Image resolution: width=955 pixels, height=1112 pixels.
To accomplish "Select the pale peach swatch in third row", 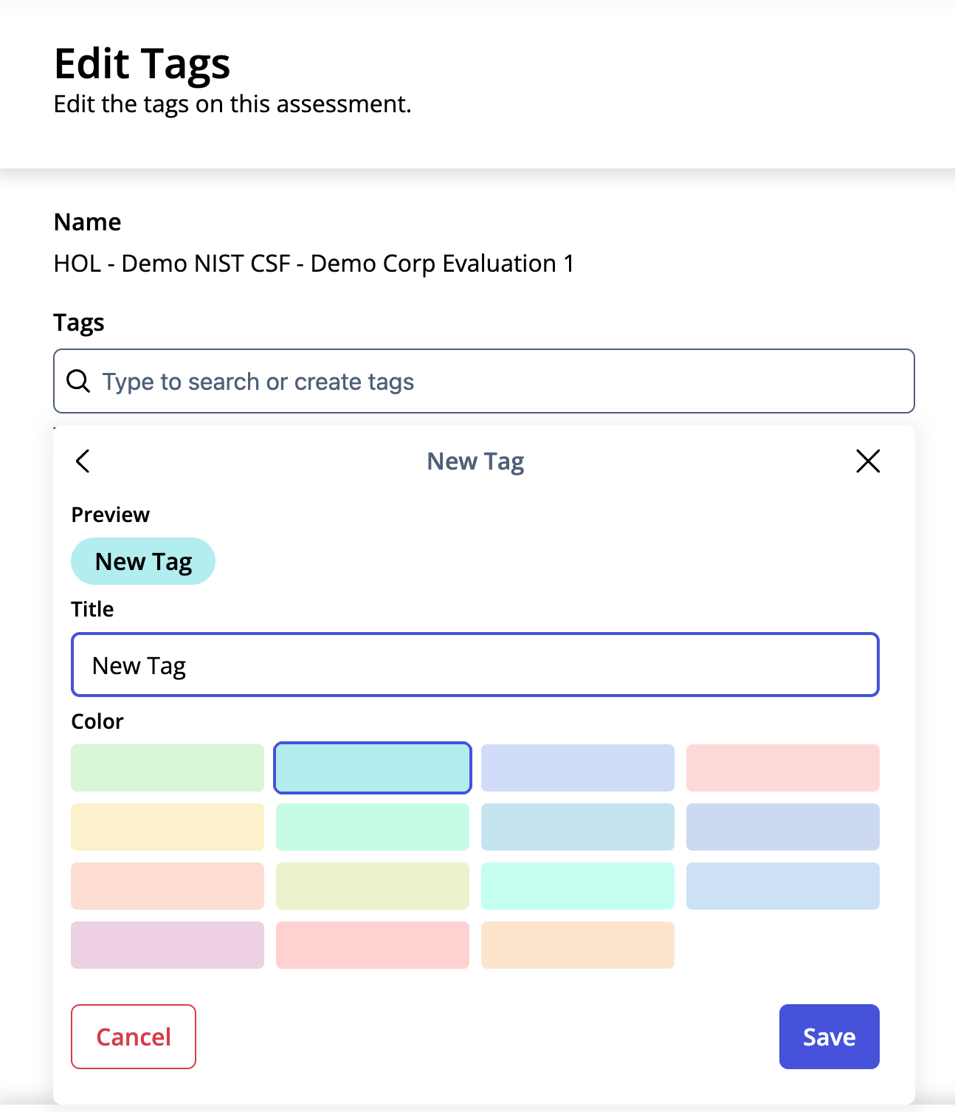I will click(x=168, y=886).
